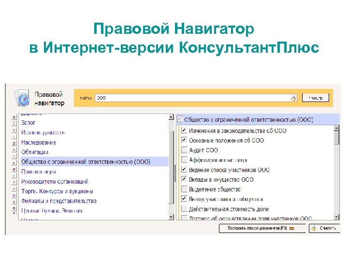The image size is (348, 261).
Task: Uncheck «Основные положения об ООО»
Action: (184, 140)
